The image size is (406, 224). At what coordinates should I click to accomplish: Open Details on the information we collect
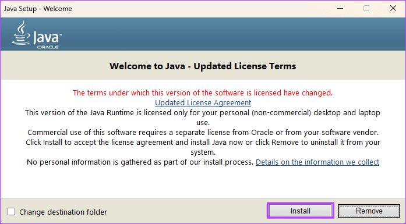pos(317,162)
